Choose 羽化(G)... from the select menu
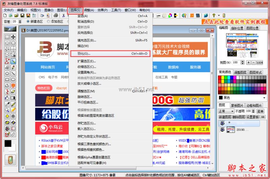 (110, 54)
